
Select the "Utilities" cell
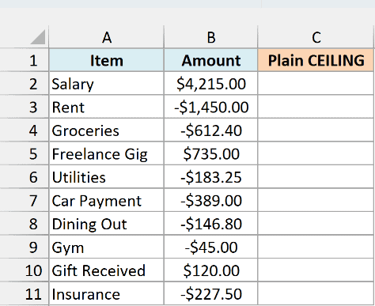pos(106,177)
